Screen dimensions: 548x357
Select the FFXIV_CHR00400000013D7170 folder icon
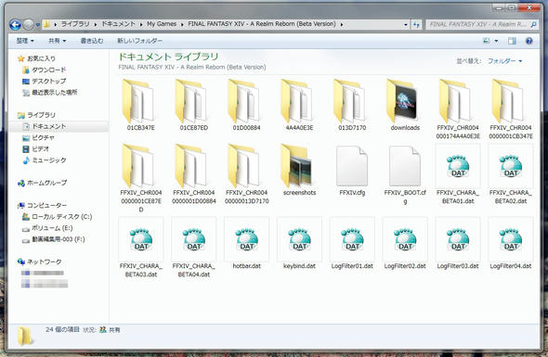pyautogui.click(x=244, y=166)
